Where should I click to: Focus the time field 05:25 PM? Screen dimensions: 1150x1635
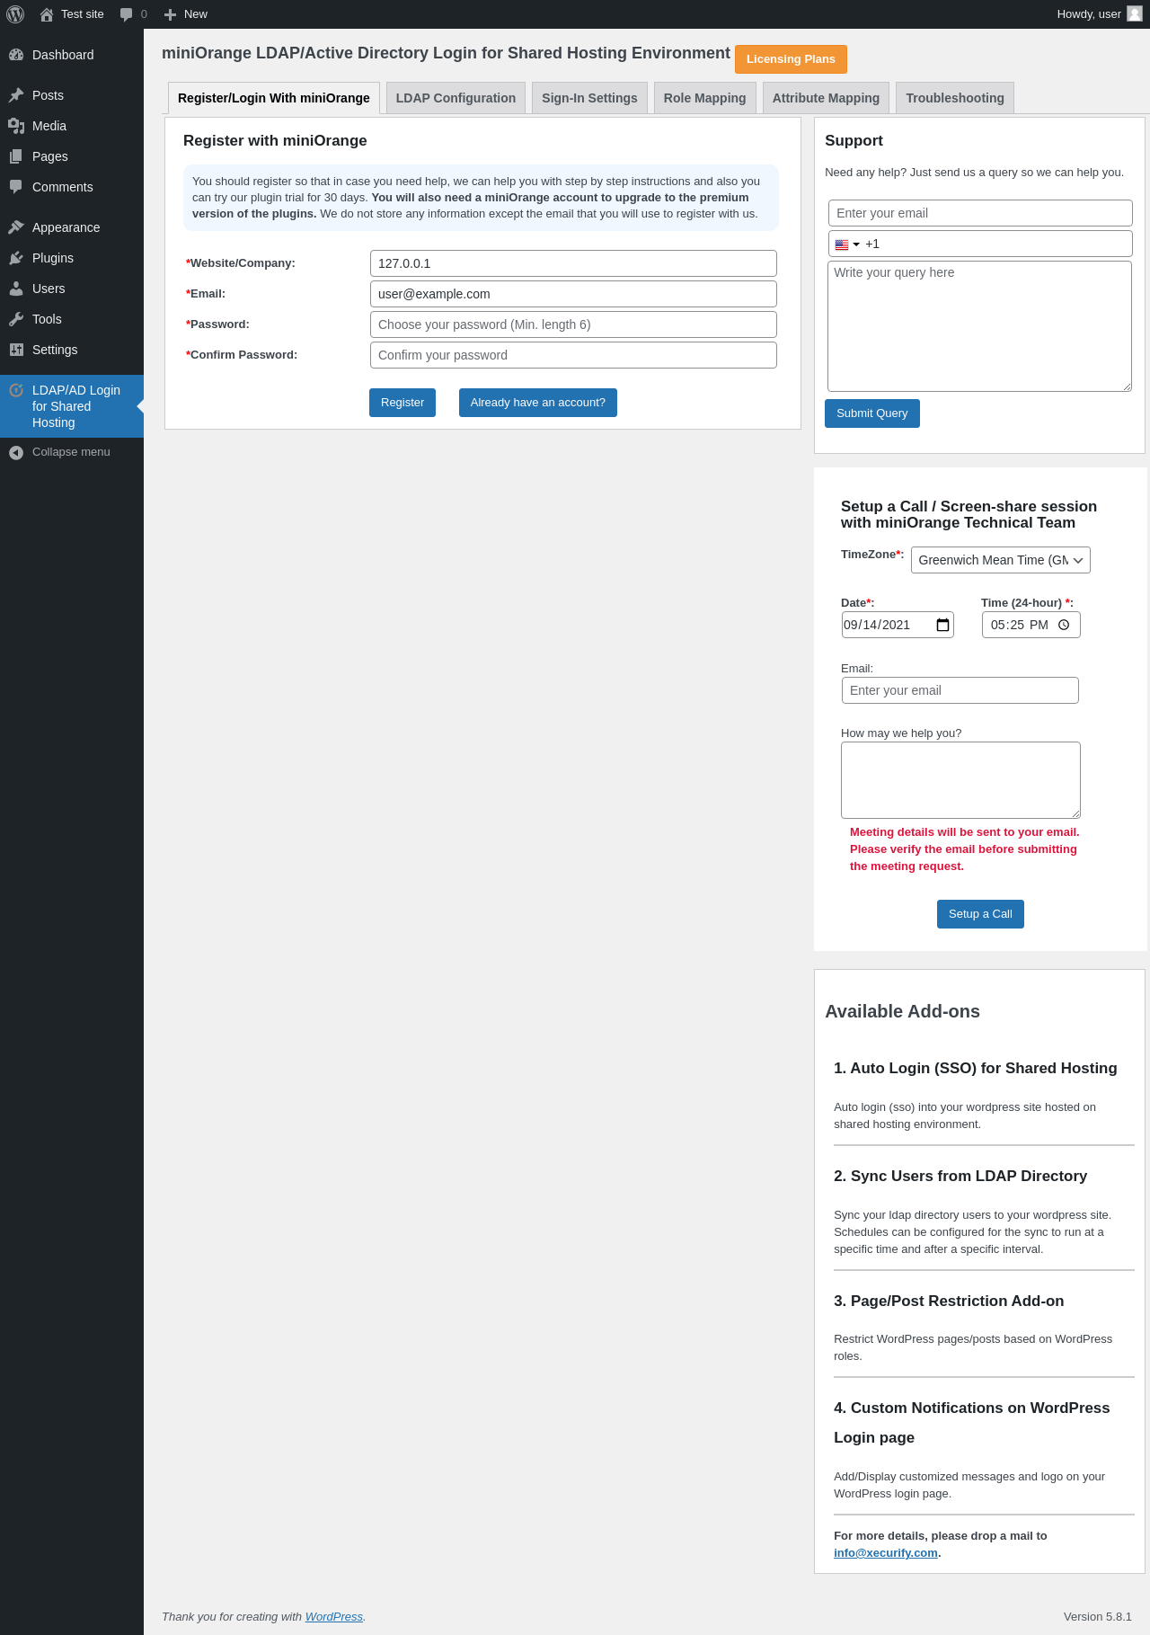click(1031, 625)
